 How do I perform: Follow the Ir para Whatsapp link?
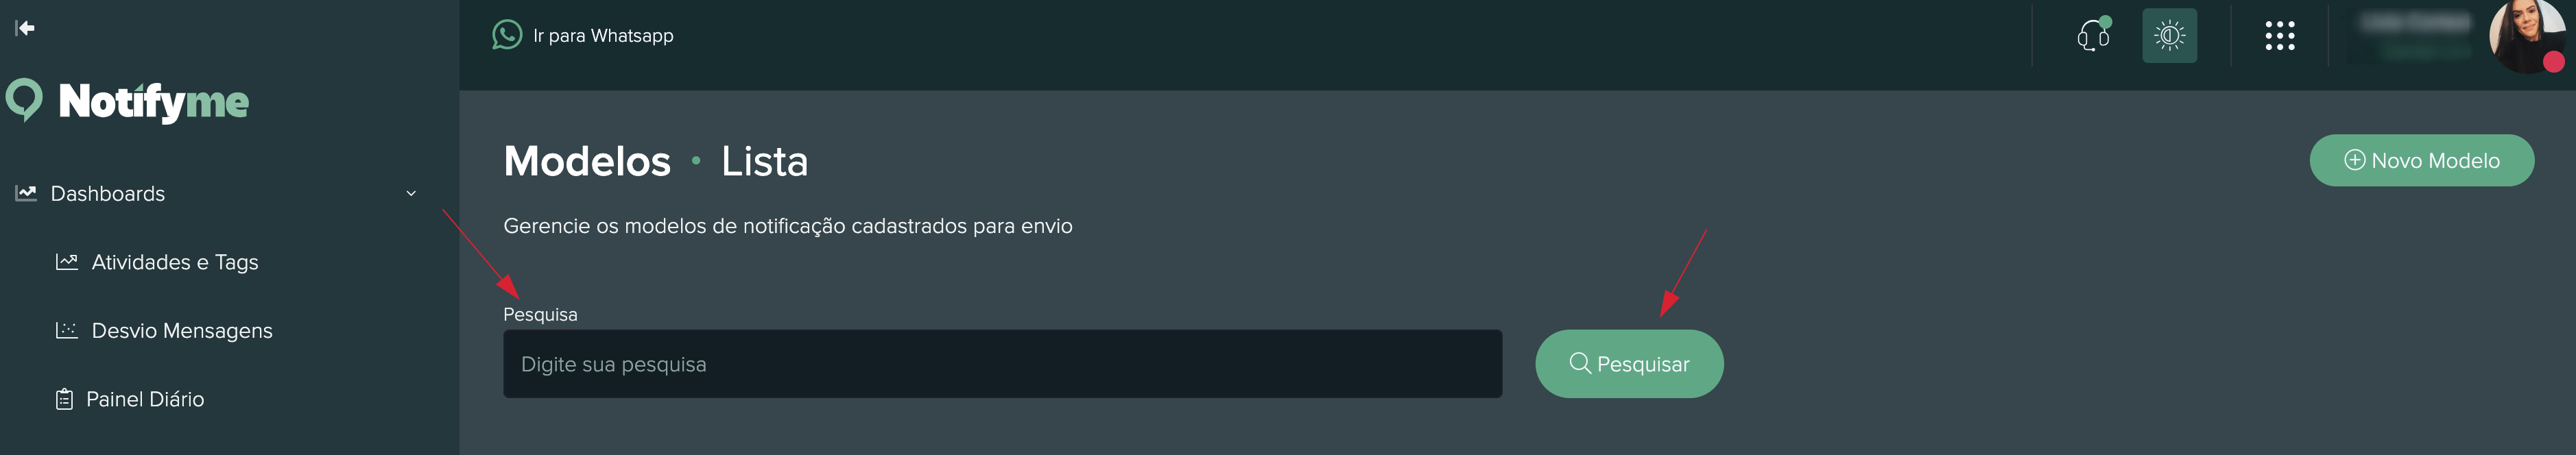(x=602, y=36)
